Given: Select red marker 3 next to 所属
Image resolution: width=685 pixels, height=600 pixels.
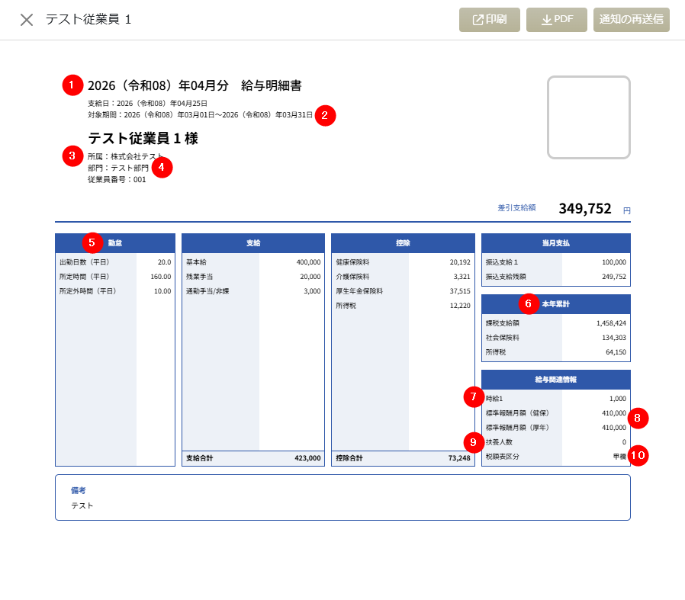Looking at the screenshot, I should pos(72,156).
